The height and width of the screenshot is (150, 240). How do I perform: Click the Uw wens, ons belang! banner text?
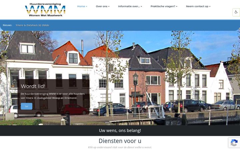pos(120,131)
